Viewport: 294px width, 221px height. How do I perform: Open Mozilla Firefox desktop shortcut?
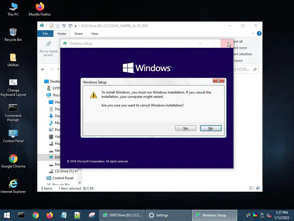coord(40,9)
